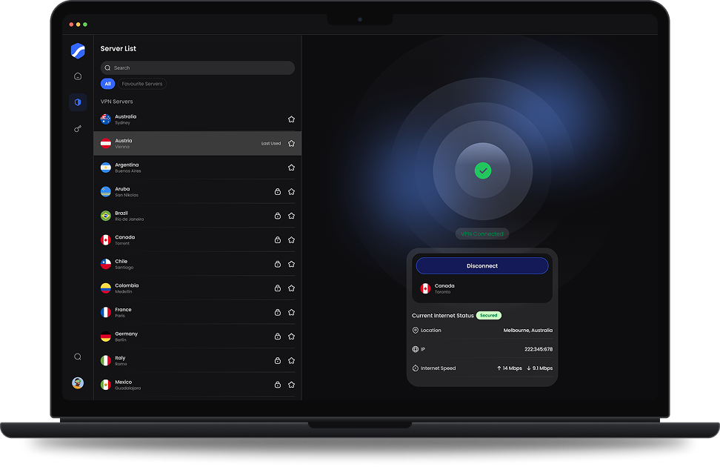The width and height of the screenshot is (720, 467).
Task: Click the lock icon on Mexico row
Action: [277, 385]
